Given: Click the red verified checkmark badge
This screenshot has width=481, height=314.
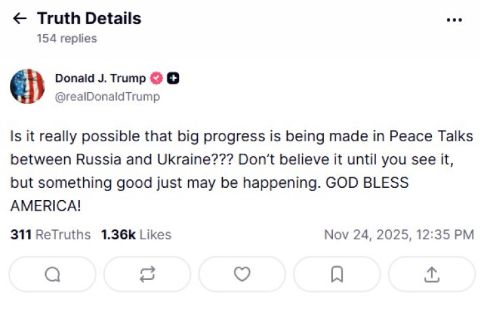Looking at the screenshot, I should (x=157, y=78).
